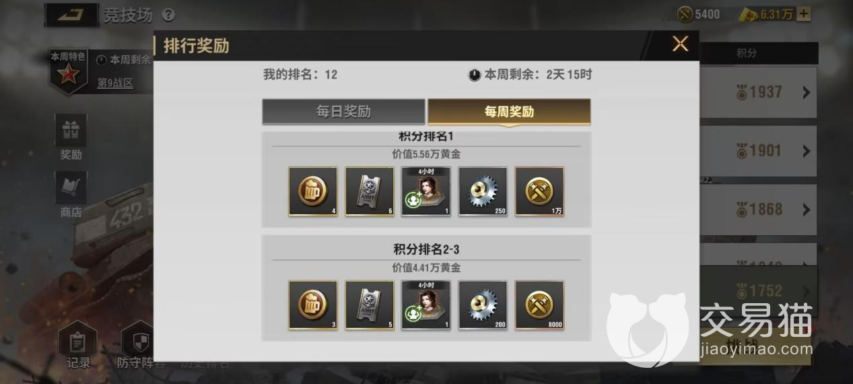Tap the crossed hammers coin showing 1万
Image resolution: width=853 pixels, height=384 pixels.
pyautogui.click(x=539, y=191)
